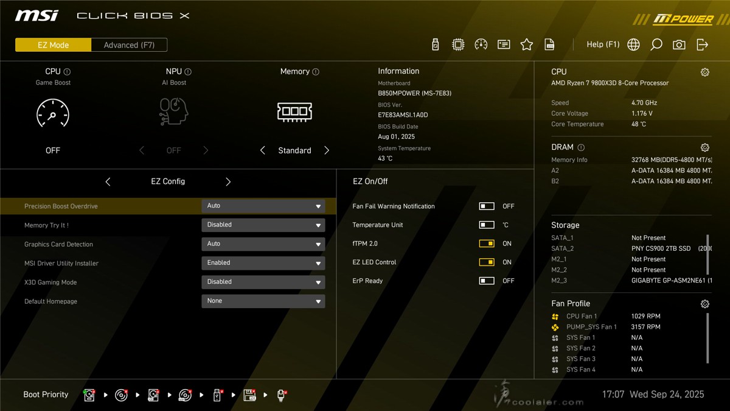Go to the previous EZ Config page
The image size is (730, 411).
pyautogui.click(x=108, y=181)
